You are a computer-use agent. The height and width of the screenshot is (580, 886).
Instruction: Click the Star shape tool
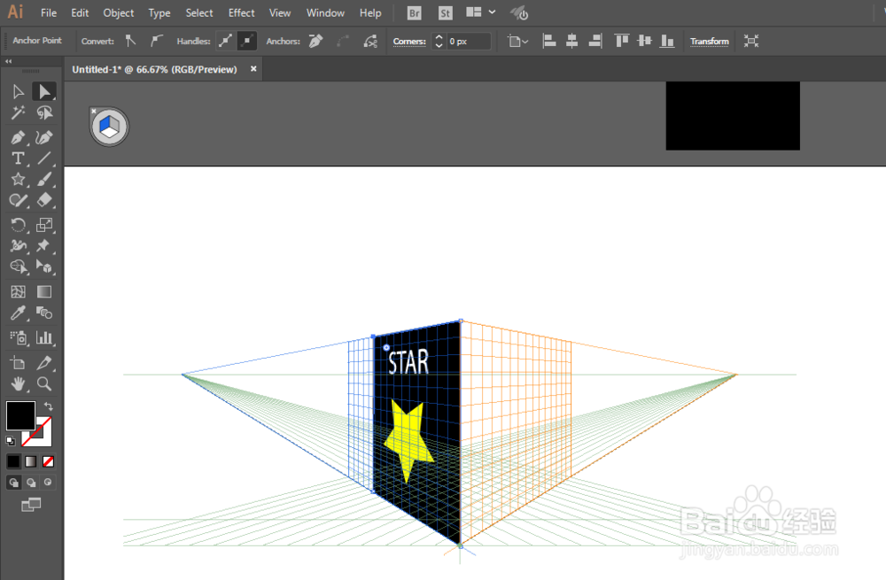tap(18, 180)
